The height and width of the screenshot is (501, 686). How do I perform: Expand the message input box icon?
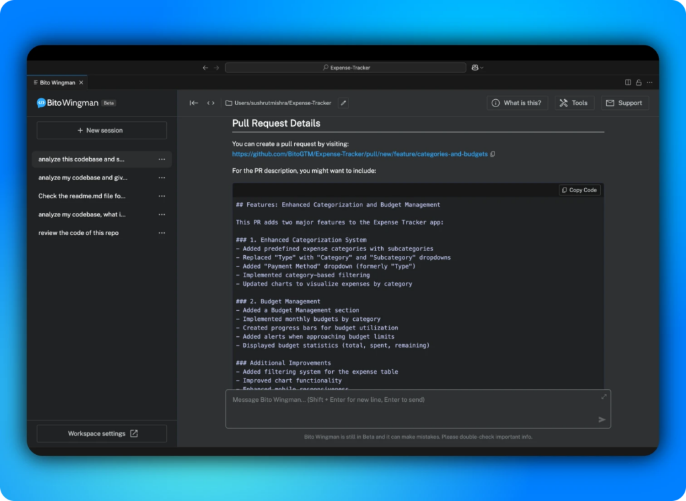(x=604, y=397)
